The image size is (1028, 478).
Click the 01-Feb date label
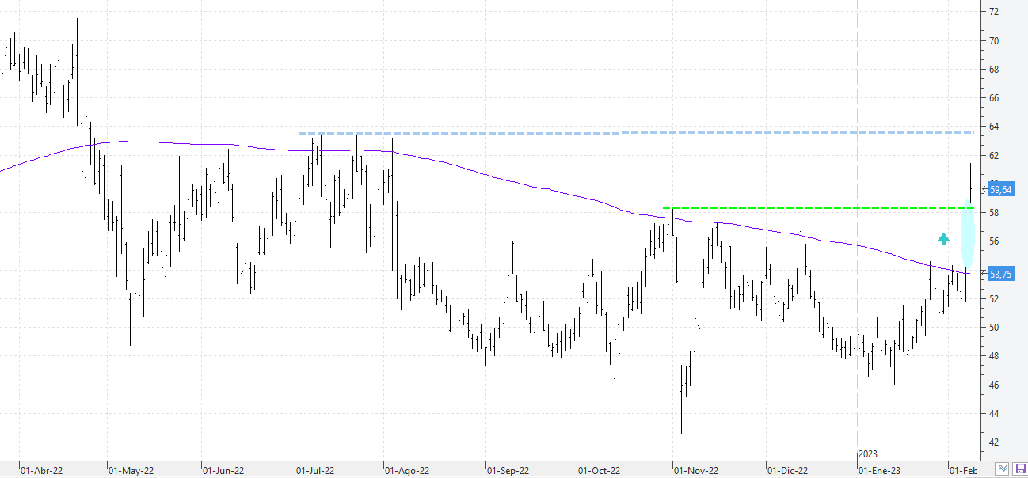(965, 470)
